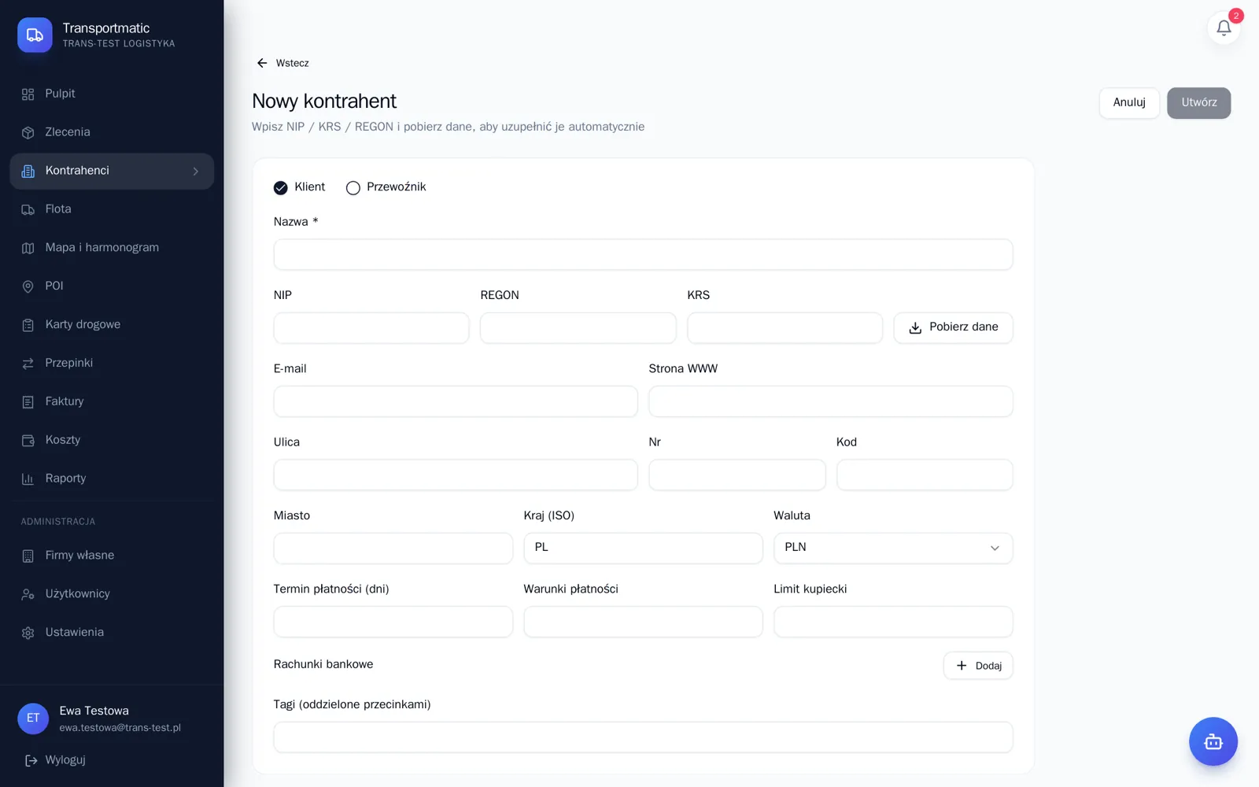Click the Faktury document icon
This screenshot has width=1259, height=787.
[28, 402]
